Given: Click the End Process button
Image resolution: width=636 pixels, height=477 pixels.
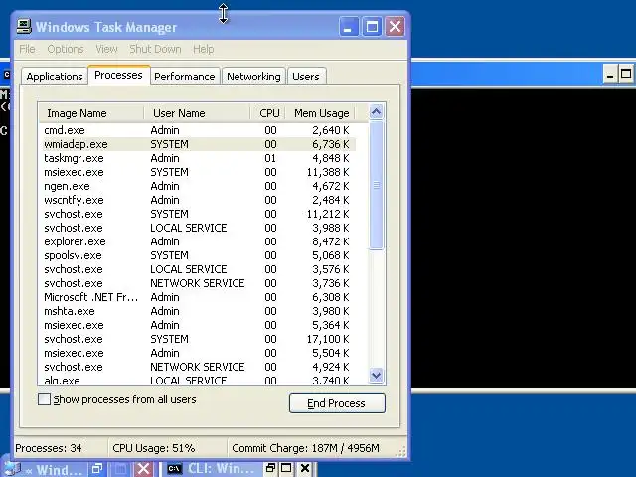Looking at the screenshot, I should [337, 403].
